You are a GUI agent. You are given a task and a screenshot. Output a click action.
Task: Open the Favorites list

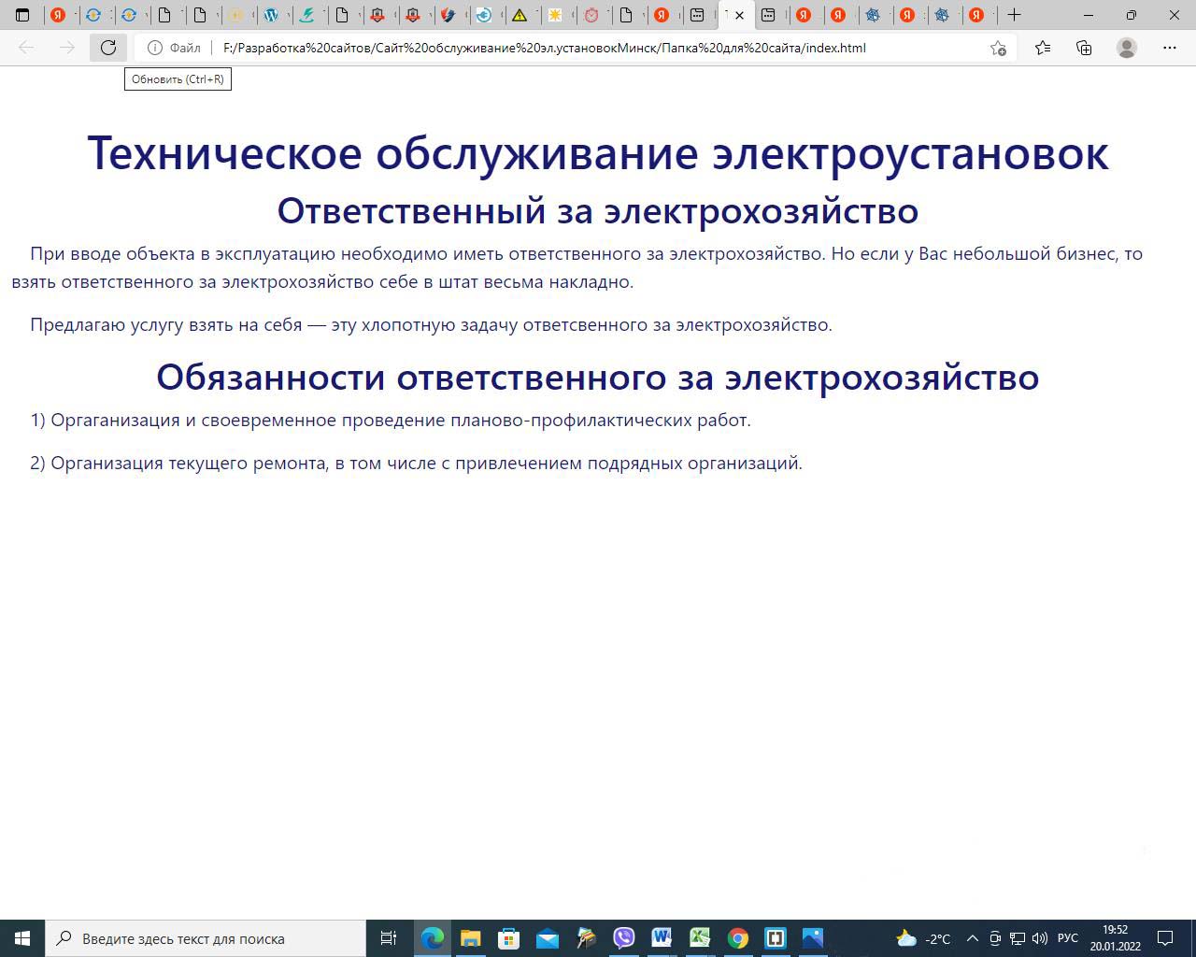pyautogui.click(x=1043, y=48)
